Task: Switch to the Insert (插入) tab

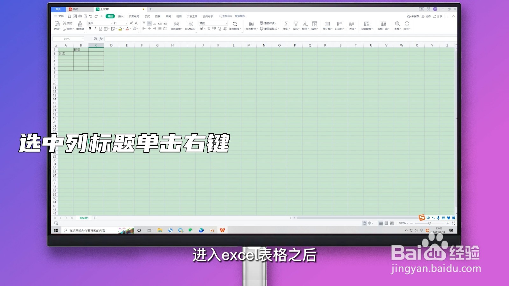Action: point(121,16)
